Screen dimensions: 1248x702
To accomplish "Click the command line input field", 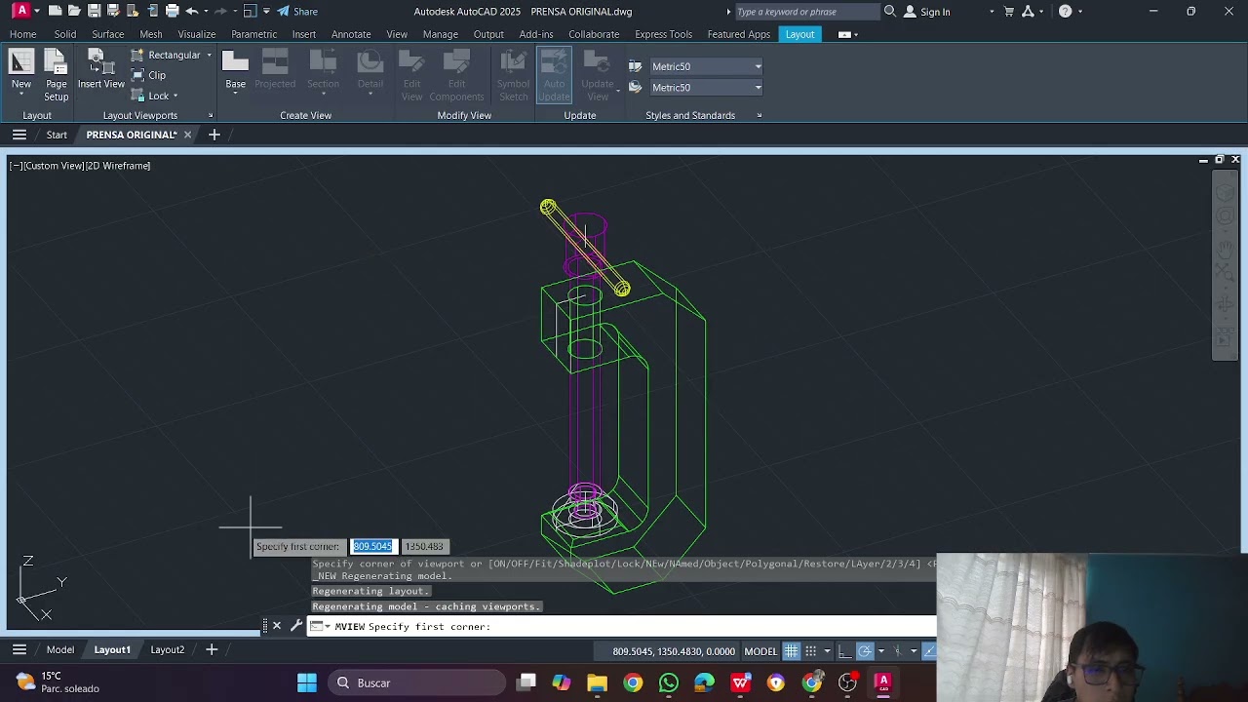I will click(x=621, y=627).
